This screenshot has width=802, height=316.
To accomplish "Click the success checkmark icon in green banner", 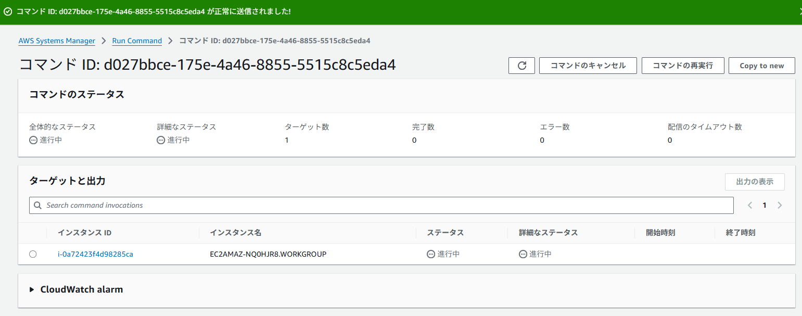I will pos(7,11).
